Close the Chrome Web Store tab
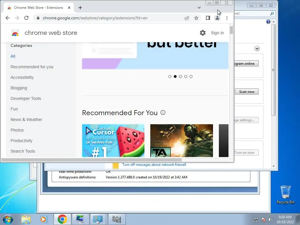 pyautogui.click(x=69, y=8)
